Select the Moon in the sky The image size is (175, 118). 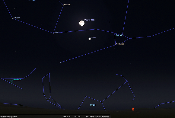click(x=82, y=23)
